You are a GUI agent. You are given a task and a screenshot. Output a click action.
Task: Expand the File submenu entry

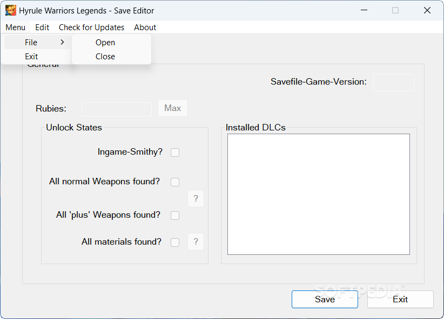(x=37, y=43)
